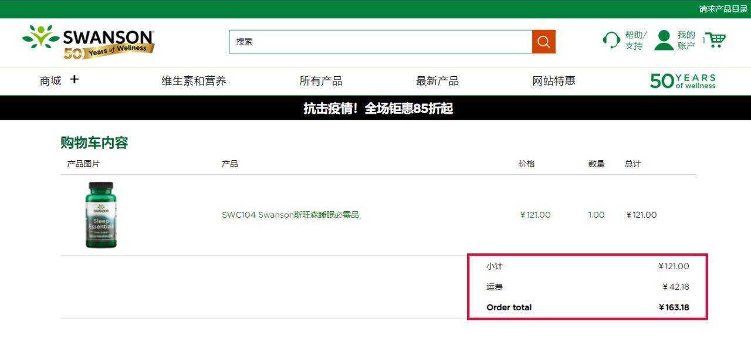Click the orange search magnifier button
This screenshot has width=751, height=349.
(x=544, y=42)
